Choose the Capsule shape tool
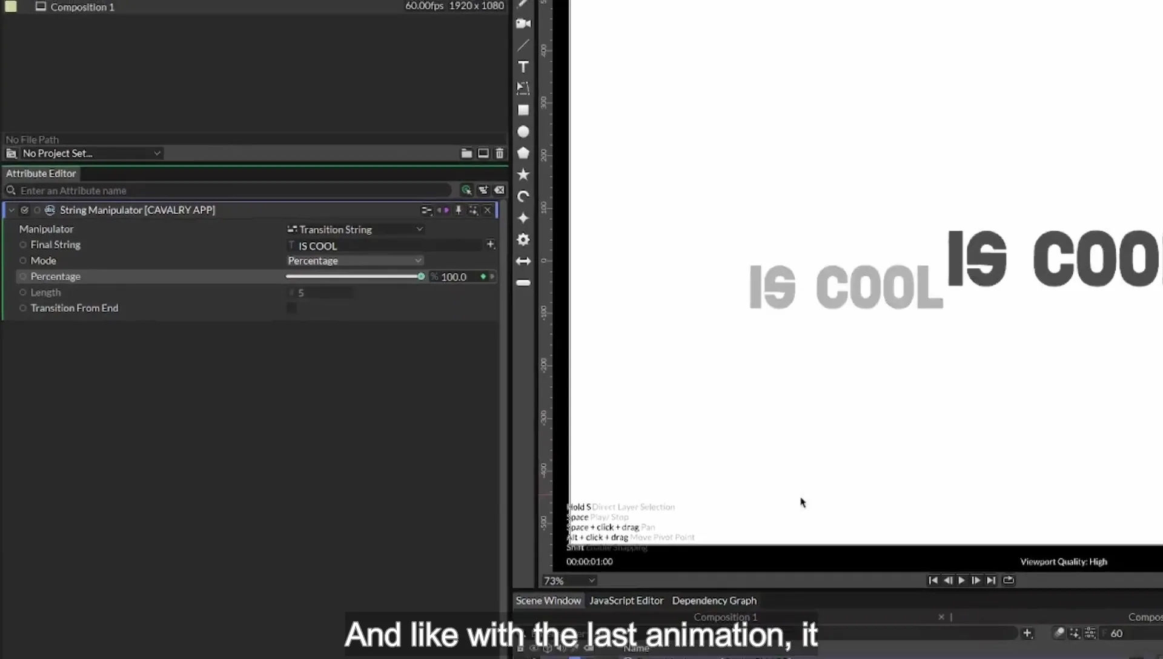Viewport: 1163px width, 659px height. pyautogui.click(x=523, y=283)
